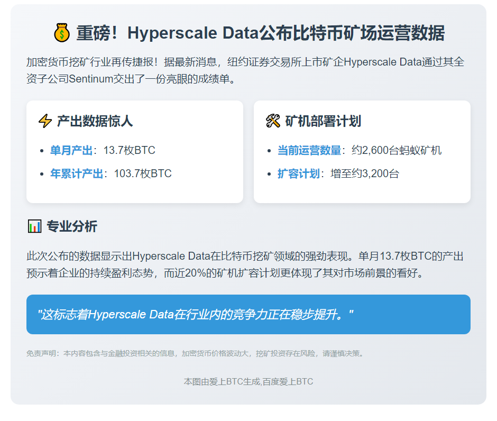The height and width of the screenshot is (421, 497).
Task: Click the 专业分析 section heading
Action: point(72,226)
